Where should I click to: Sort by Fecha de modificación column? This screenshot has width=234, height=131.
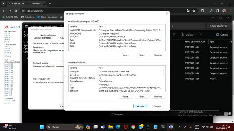click(x=195, y=42)
